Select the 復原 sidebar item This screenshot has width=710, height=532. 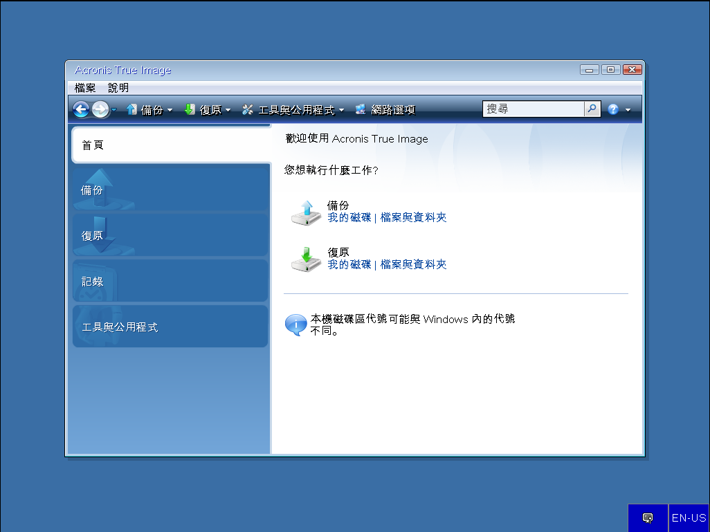click(x=170, y=235)
